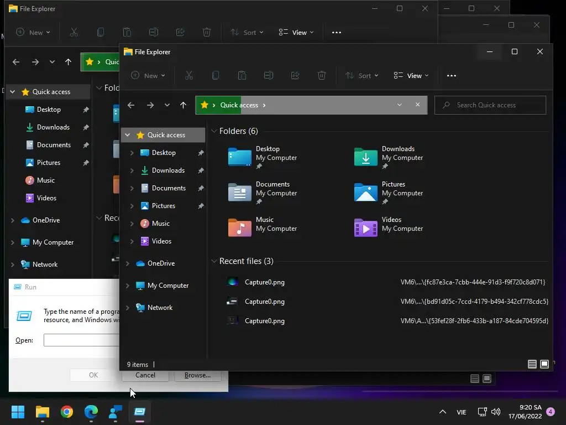Click OK in Run dialog
Screen dimensions: 566x425
click(93, 375)
